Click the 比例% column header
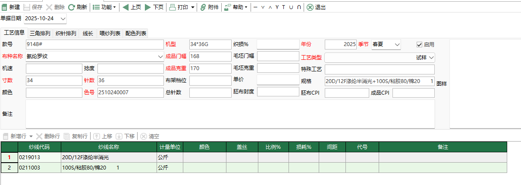This screenshot has width=521, height=185. coord(273,147)
